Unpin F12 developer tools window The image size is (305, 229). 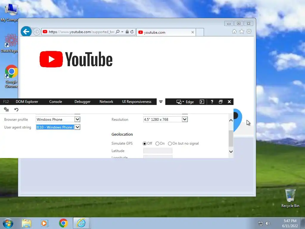[x=221, y=102]
